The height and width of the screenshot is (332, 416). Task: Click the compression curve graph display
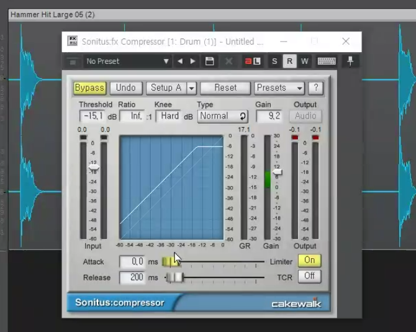(171, 187)
